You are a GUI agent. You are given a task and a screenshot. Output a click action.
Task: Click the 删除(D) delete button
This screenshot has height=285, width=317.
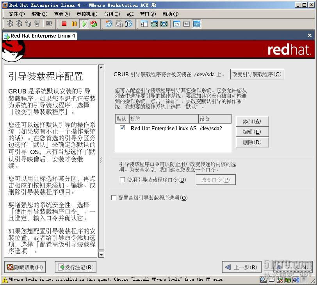tap(252, 142)
